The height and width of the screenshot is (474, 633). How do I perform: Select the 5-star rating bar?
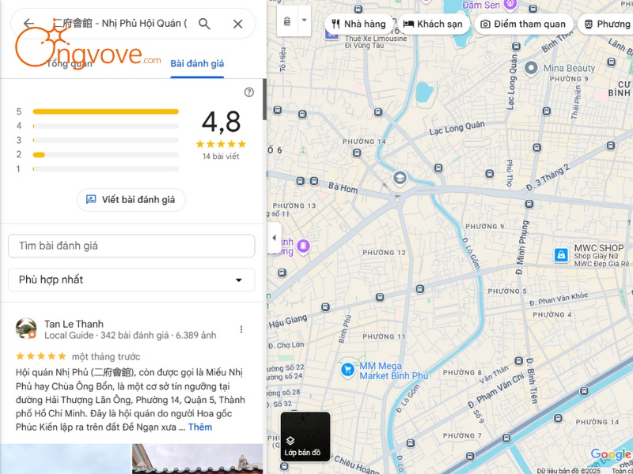point(106,111)
